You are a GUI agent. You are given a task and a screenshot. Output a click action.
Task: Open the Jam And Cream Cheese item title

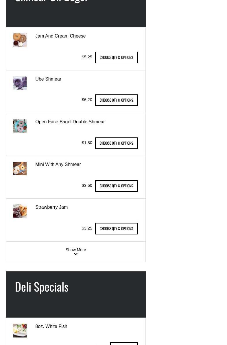[60, 36]
